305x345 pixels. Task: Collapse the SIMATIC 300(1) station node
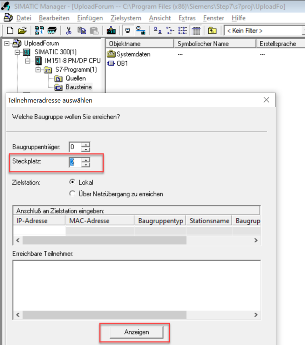[x=17, y=52]
